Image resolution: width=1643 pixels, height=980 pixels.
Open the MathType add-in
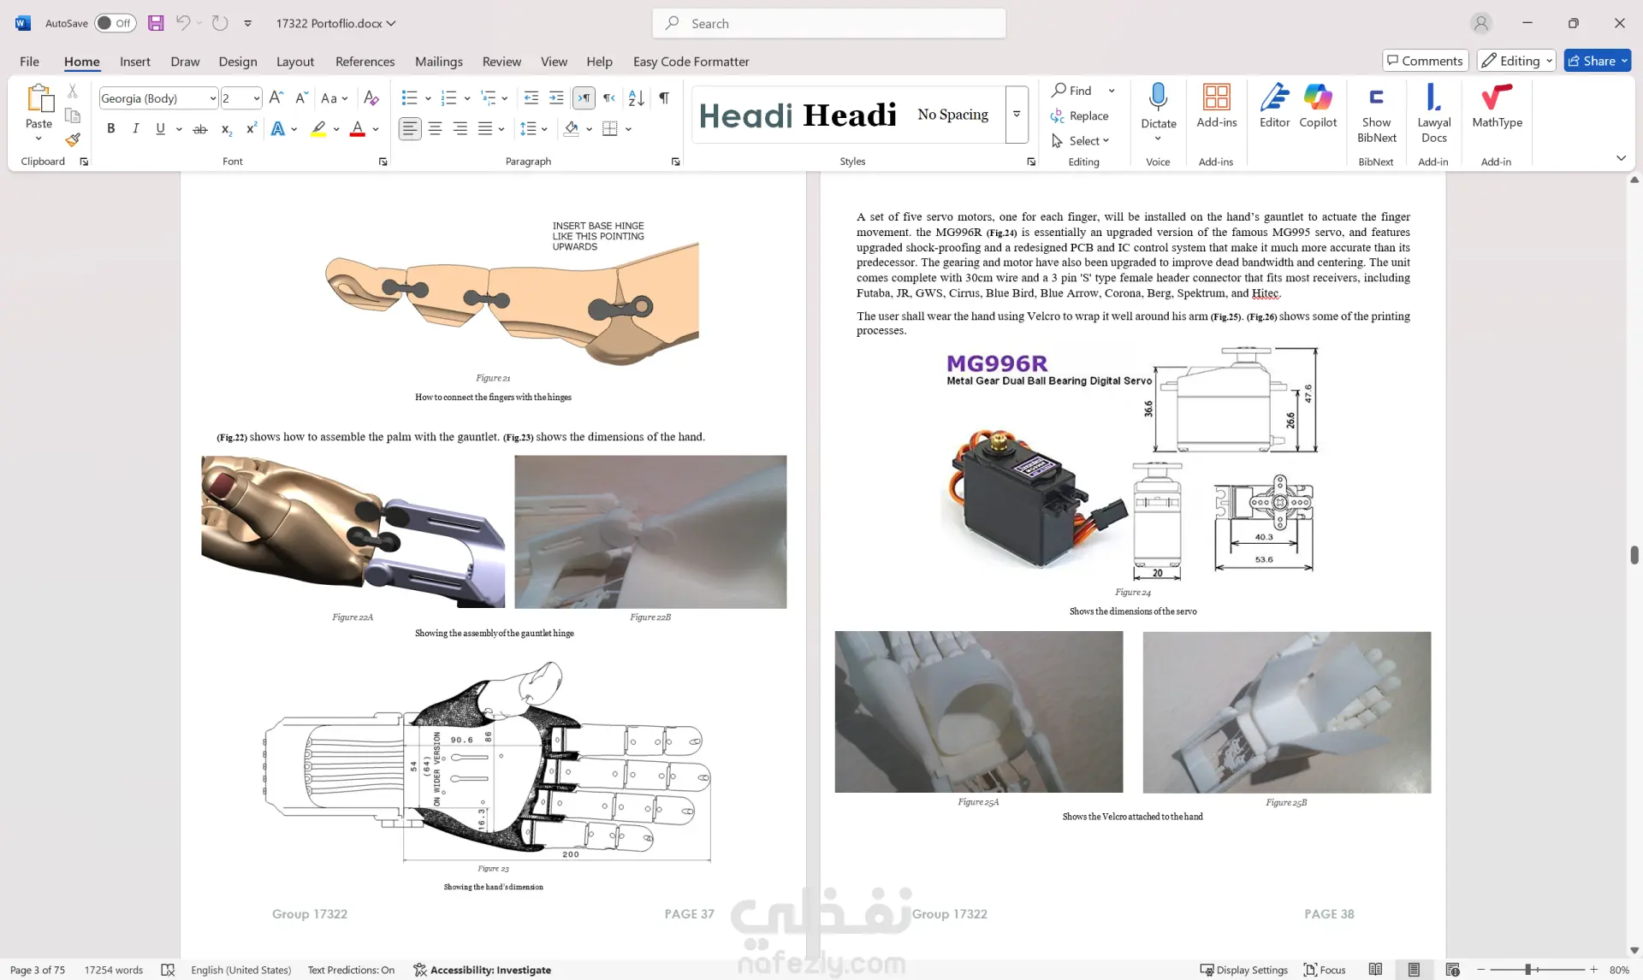coord(1497,107)
